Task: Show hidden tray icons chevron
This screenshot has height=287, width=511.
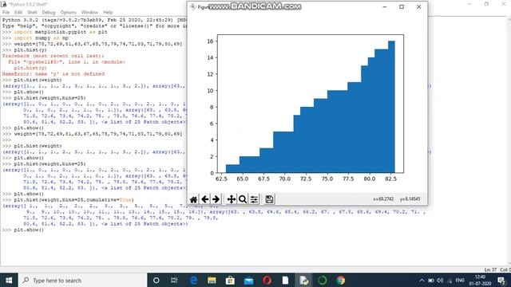Action: [422, 280]
